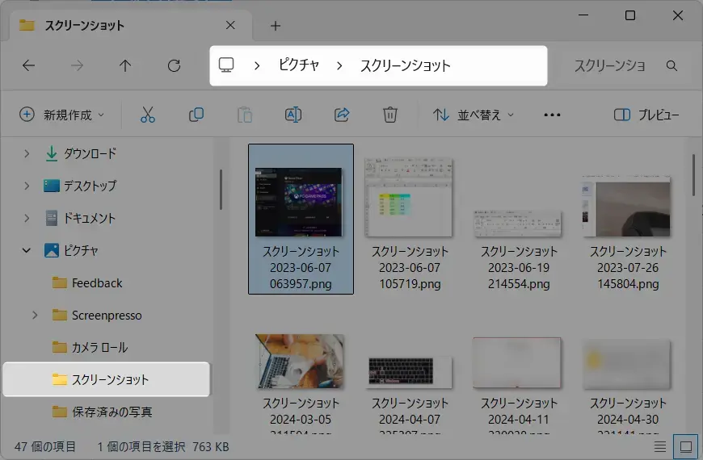The width and height of the screenshot is (703, 460).
Task: Select thumbnail of 2023-06-07 105719.png
Action: click(x=408, y=197)
